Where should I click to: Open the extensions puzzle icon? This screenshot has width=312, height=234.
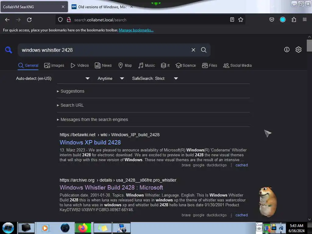(294, 19)
